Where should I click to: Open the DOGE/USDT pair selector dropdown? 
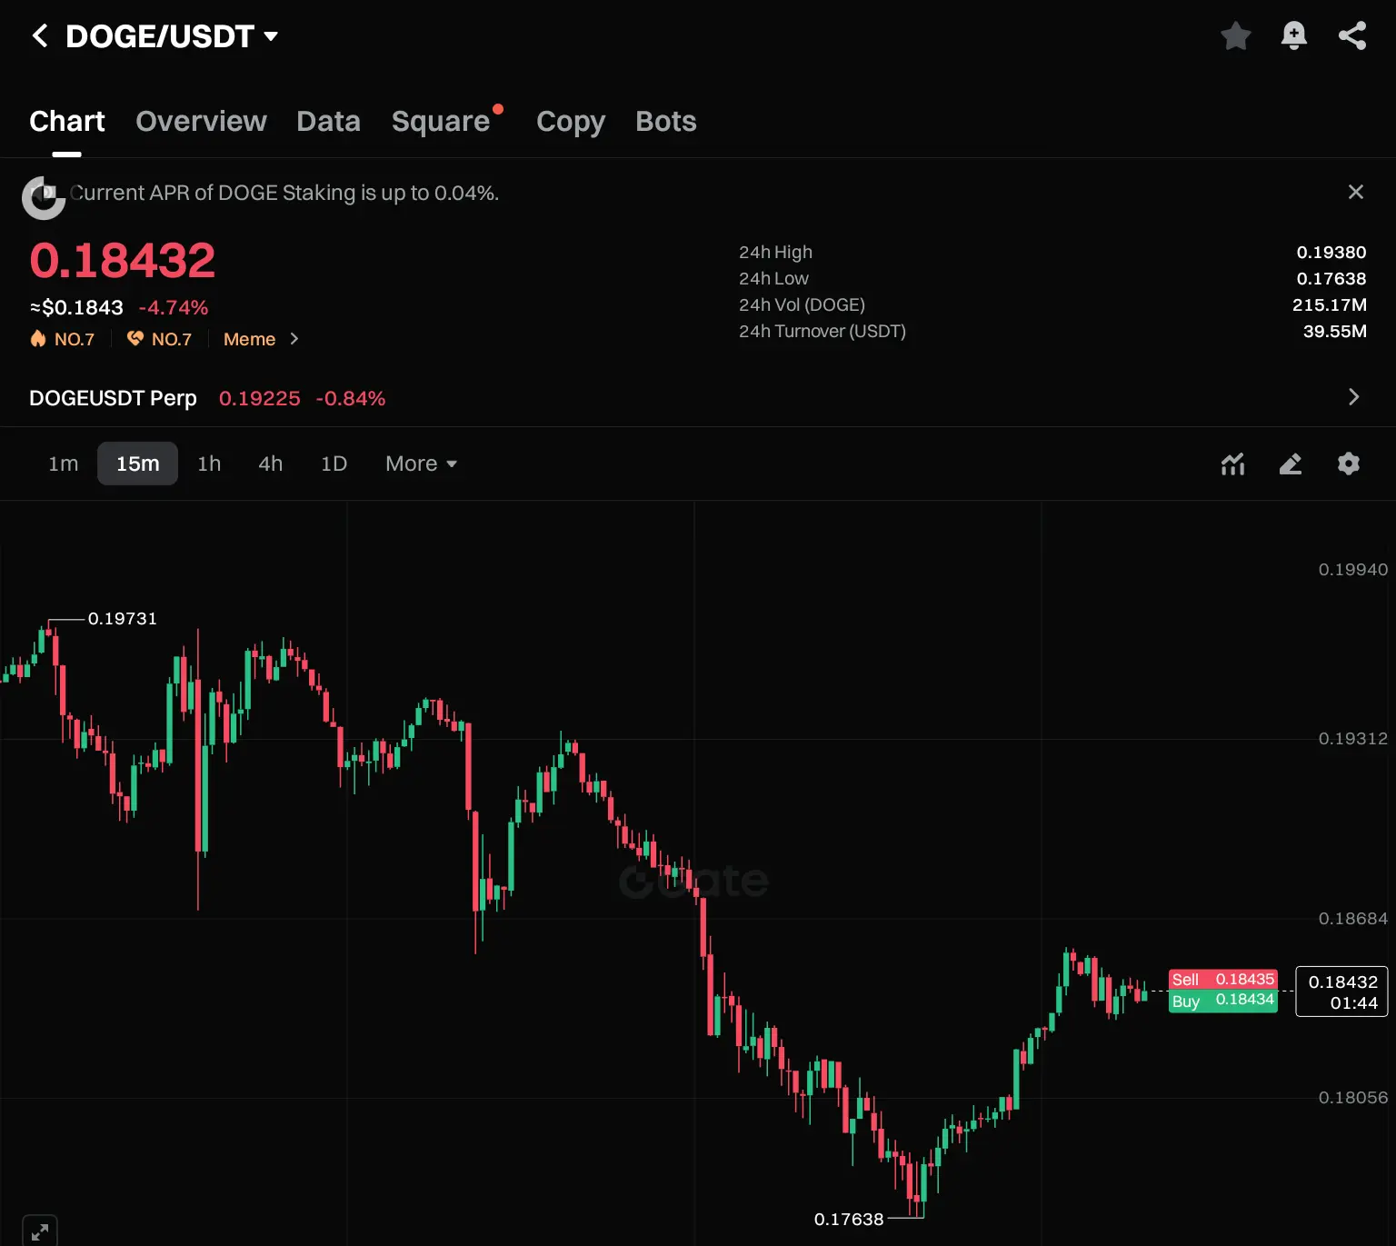173,36
